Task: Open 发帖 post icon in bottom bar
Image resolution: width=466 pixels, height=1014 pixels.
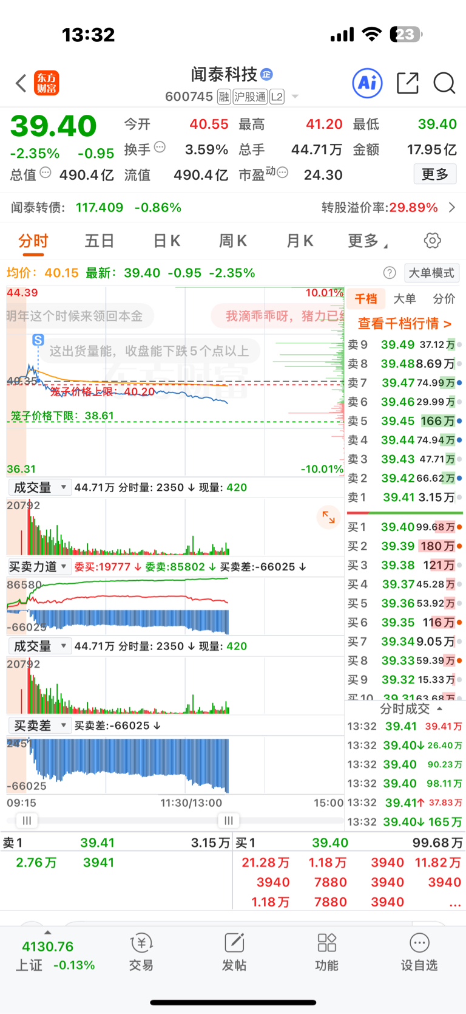Action: pyautogui.click(x=234, y=952)
